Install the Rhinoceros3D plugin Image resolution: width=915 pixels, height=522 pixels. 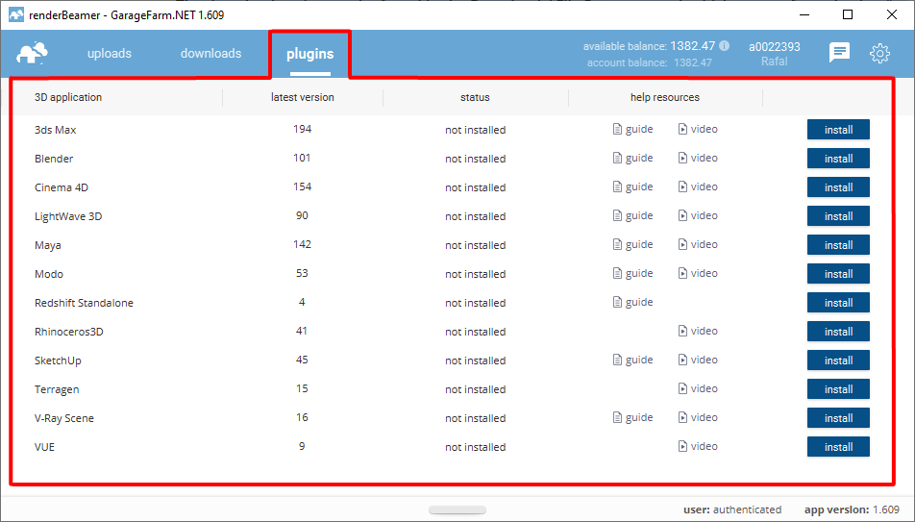point(838,332)
